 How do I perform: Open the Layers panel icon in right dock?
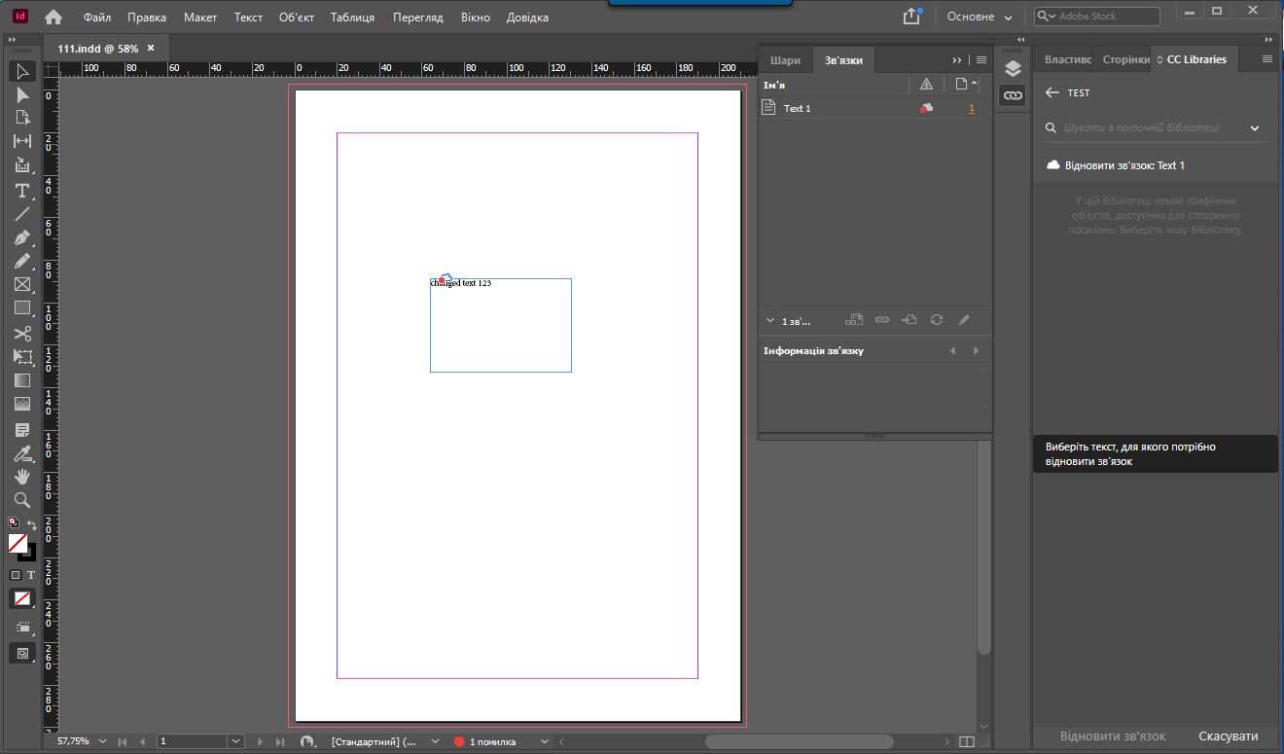(1012, 70)
